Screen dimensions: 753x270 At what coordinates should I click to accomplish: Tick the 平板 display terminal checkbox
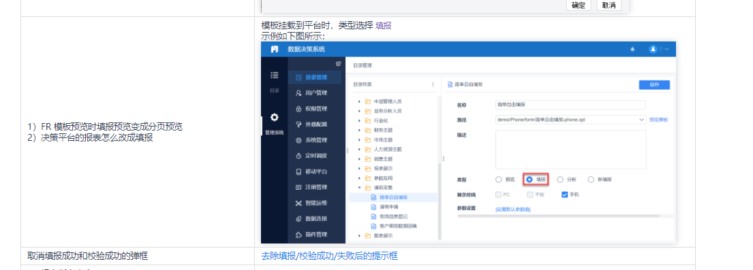point(530,195)
